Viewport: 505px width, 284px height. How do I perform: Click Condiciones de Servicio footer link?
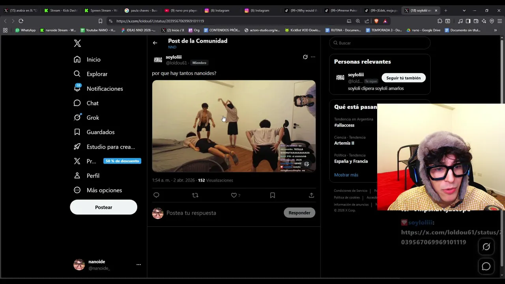[350, 191]
